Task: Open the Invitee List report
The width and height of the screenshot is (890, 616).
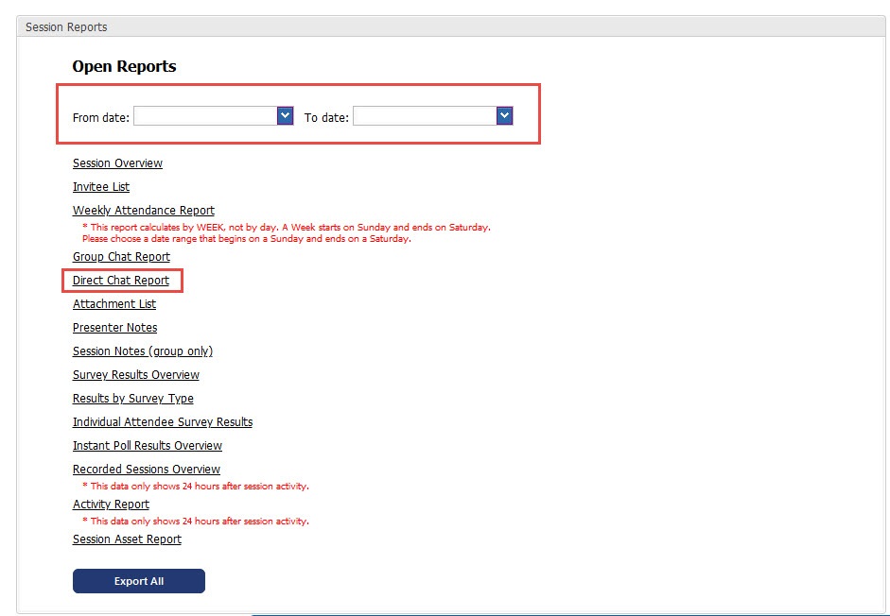Action: pos(101,187)
